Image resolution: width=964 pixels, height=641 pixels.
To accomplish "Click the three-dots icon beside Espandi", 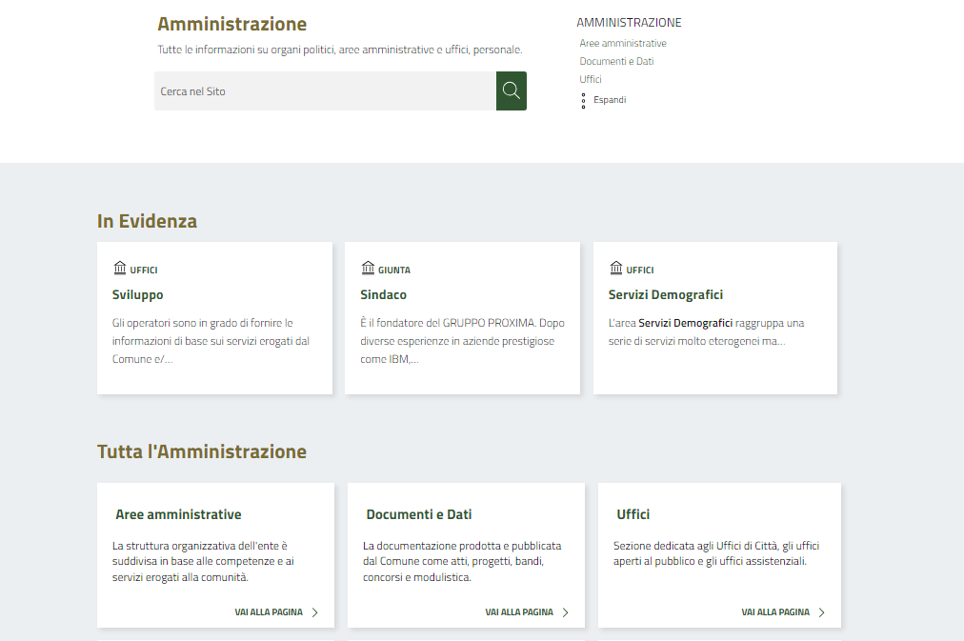I will point(583,100).
